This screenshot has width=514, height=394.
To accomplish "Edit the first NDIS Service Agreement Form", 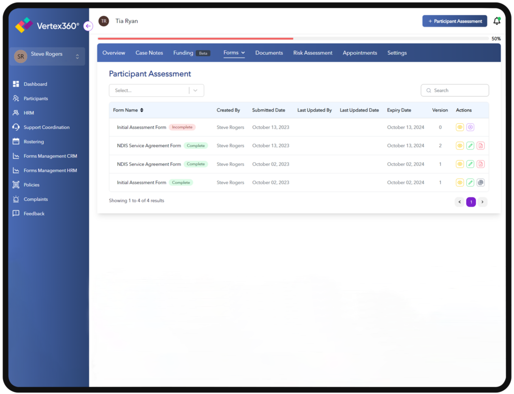I will (470, 145).
